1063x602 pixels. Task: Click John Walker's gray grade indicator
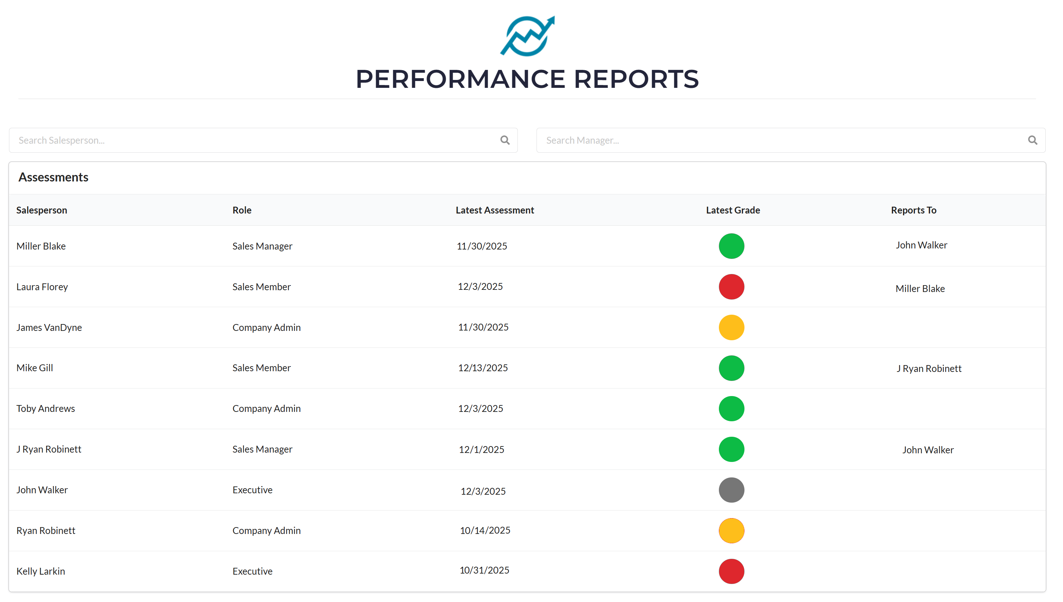pyautogui.click(x=731, y=490)
